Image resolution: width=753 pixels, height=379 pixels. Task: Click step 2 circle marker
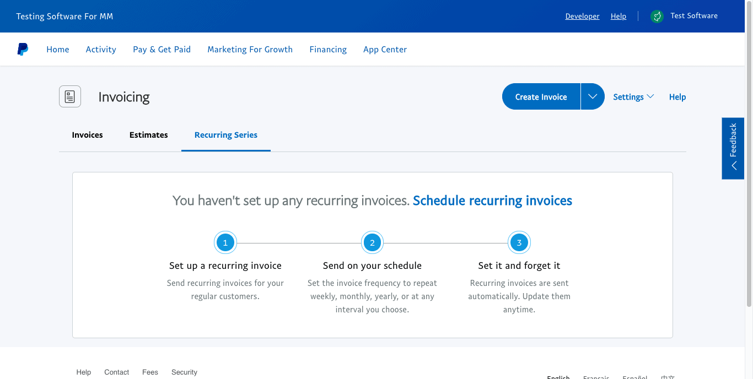[x=372, y=242]
